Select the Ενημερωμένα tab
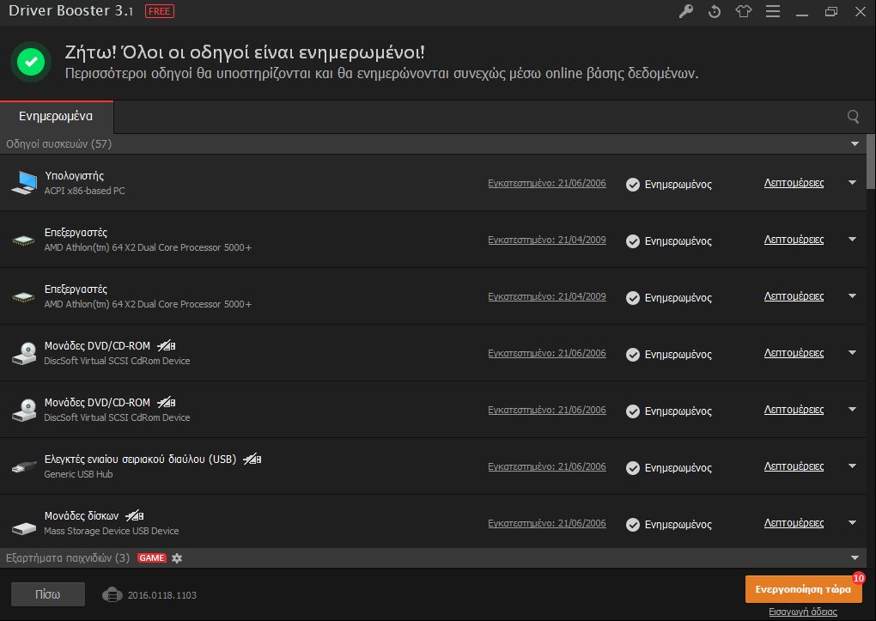The width and height of the screenshot is (876, 621). 57,117
